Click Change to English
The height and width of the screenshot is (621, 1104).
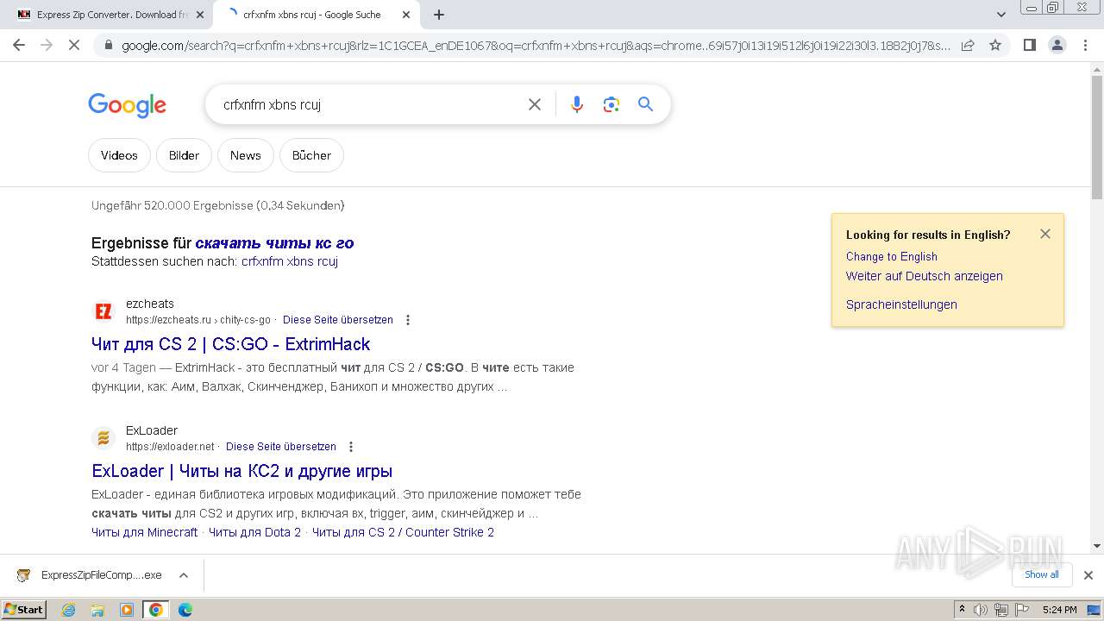pos(892,256)
